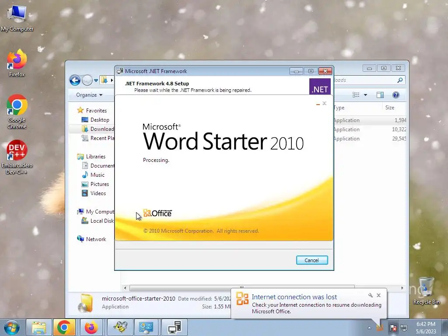Sort files by Type column

pyautogui.click(x=357, y=108)
